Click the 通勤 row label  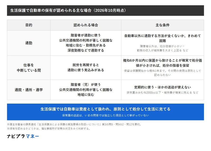pyautogui.click(x=29, y=43)
